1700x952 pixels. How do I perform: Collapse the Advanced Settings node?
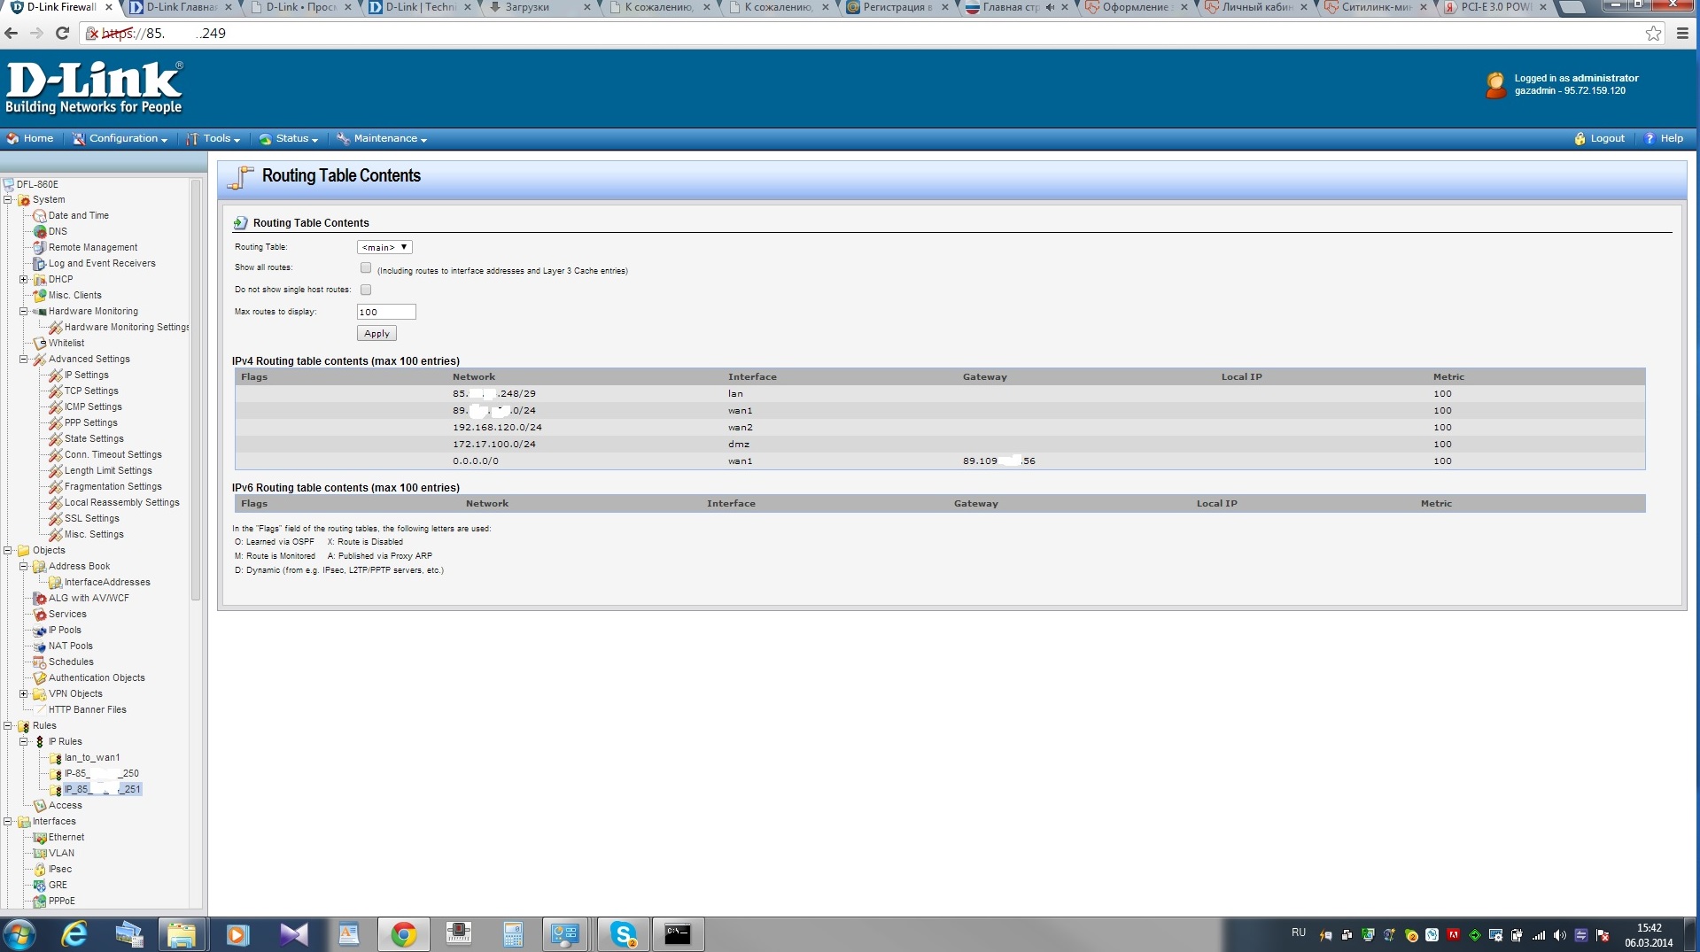point(24,360)
